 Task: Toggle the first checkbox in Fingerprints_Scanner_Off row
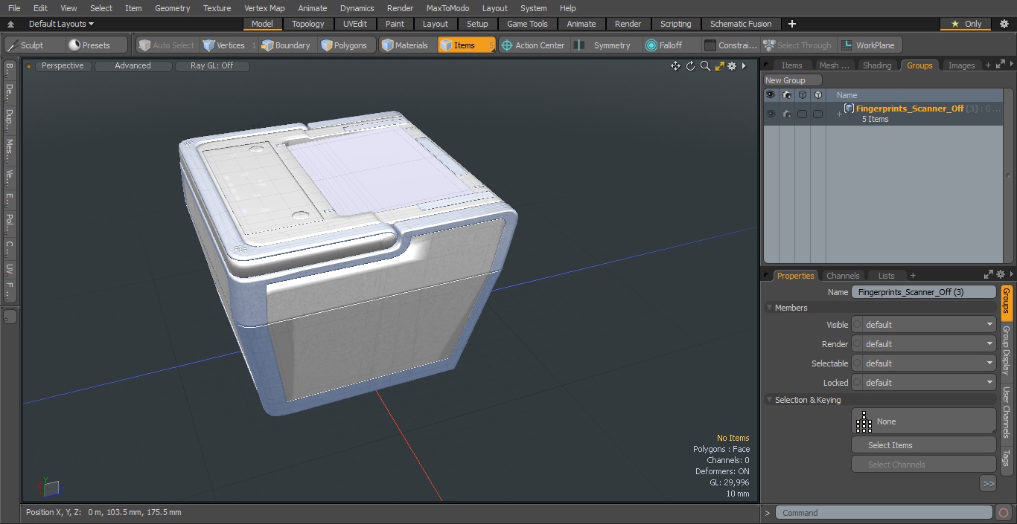pyautogui.click(x=802, y=114)
